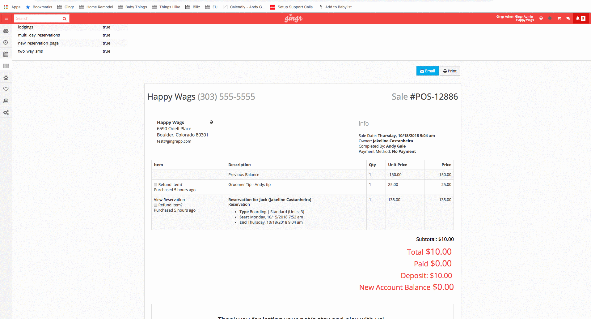This screenshot has height=319, width=591.
Task: Open the Apps menu in the bookmarks bar
Action: point(12,7)
